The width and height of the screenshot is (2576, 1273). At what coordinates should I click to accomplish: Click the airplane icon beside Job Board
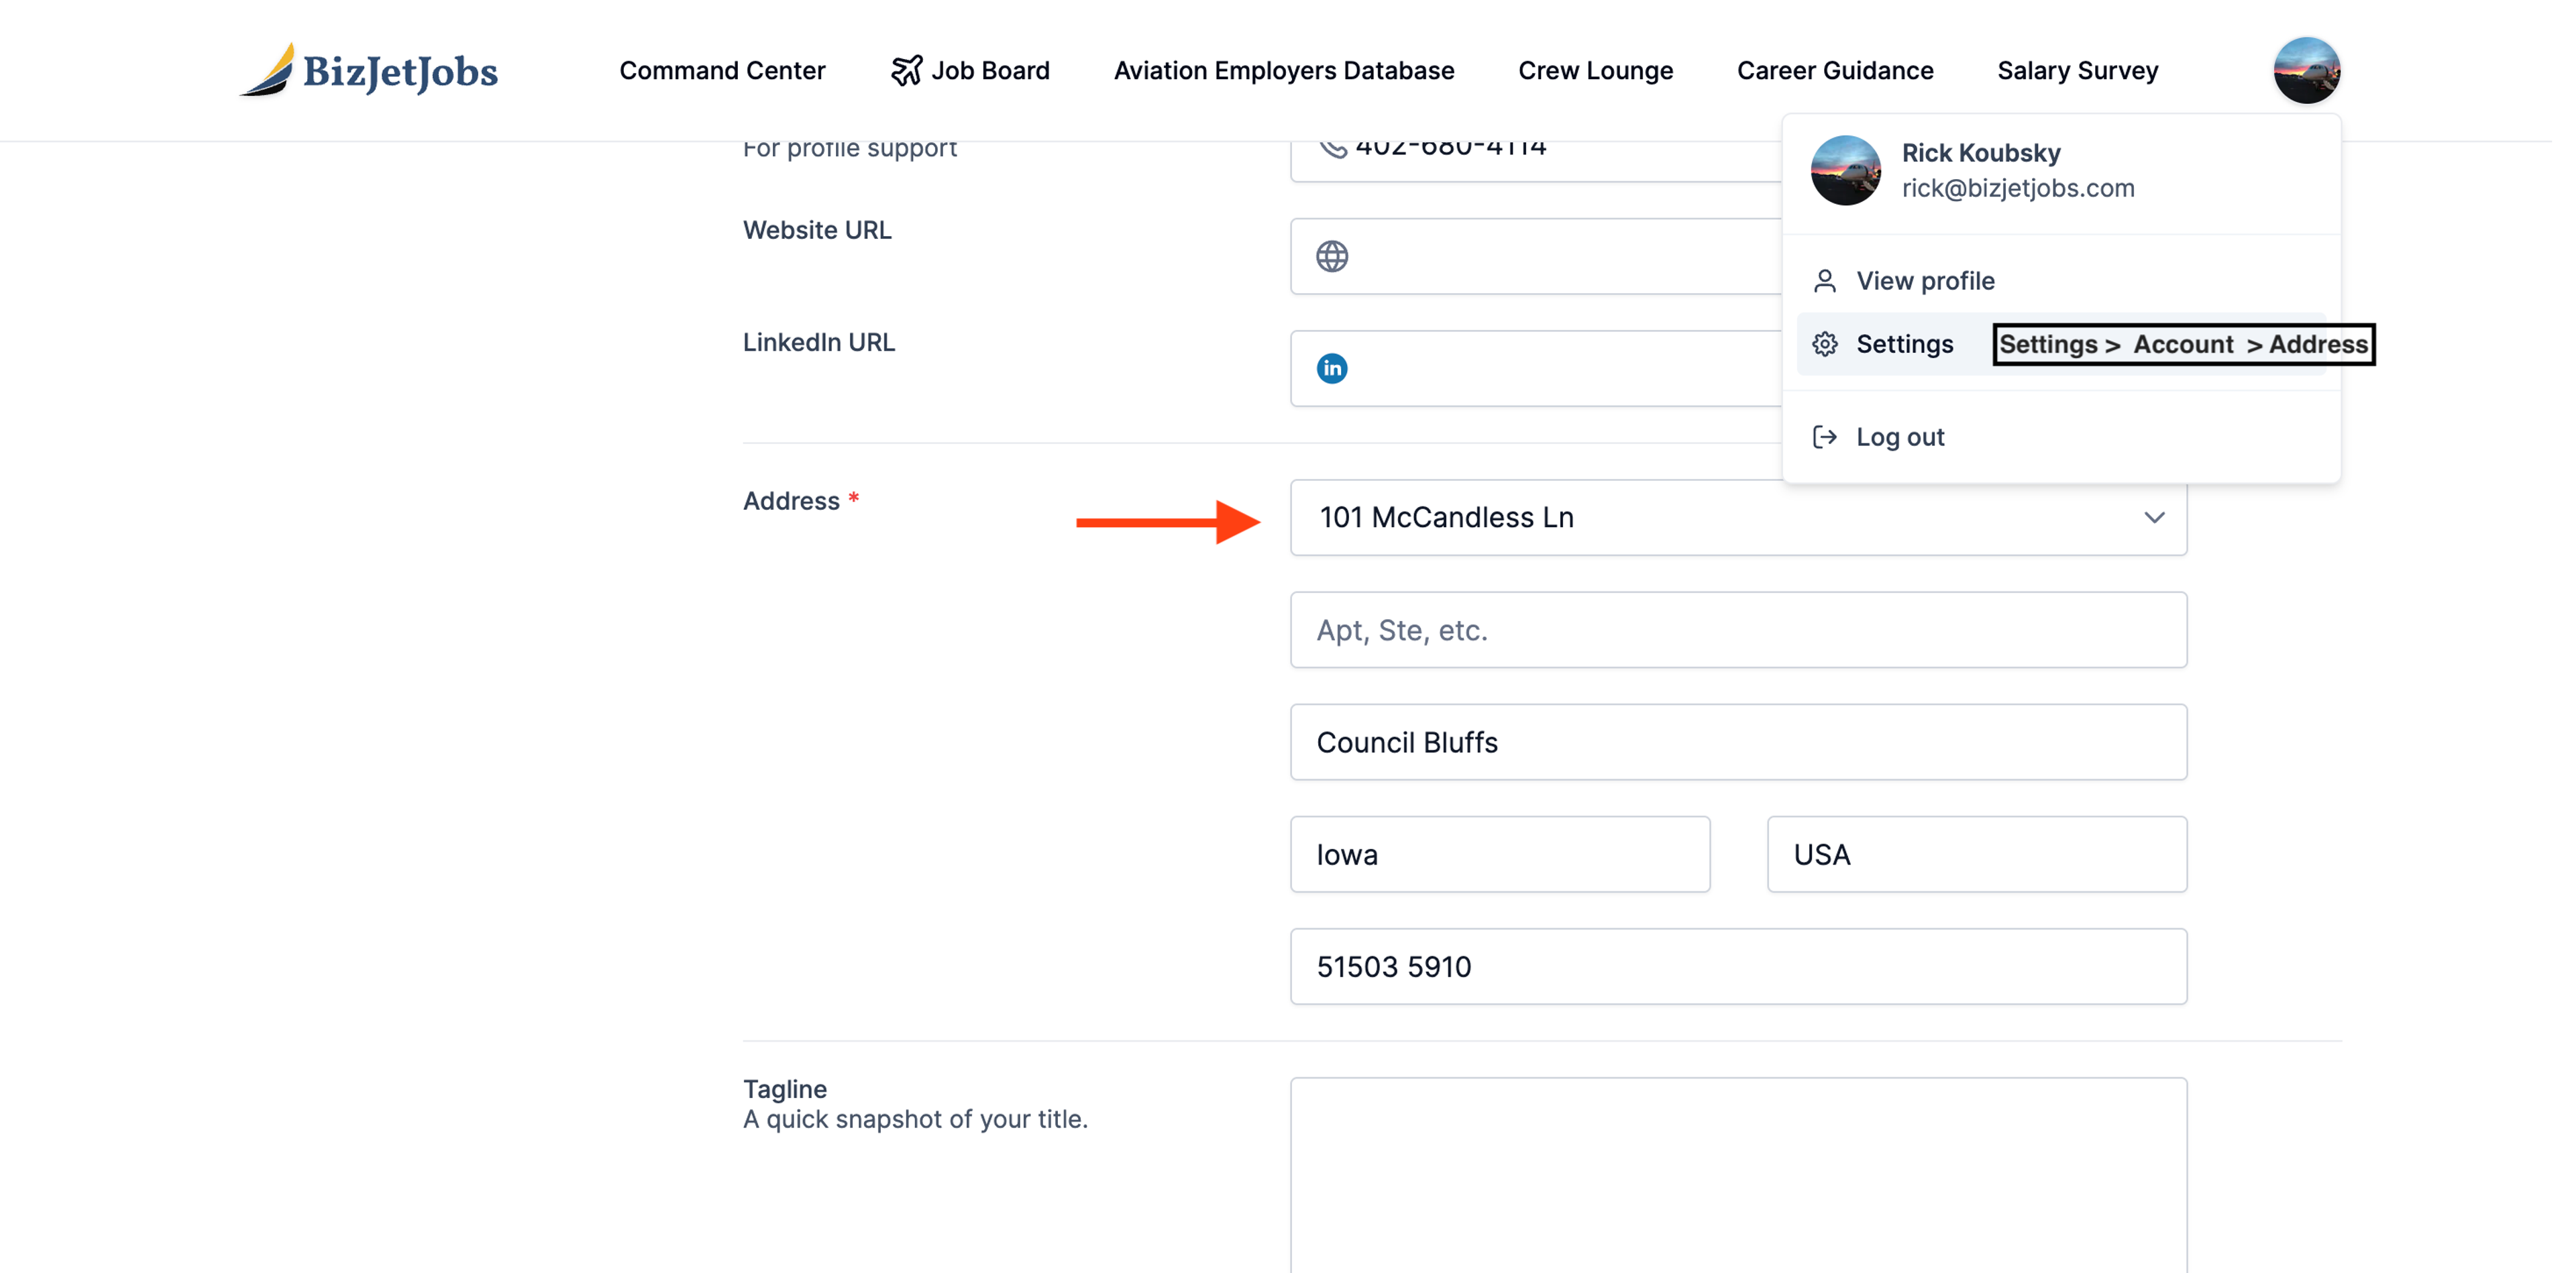point(906,70)
